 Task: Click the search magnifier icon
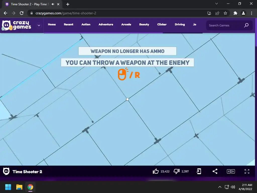[x=246, y=25]
